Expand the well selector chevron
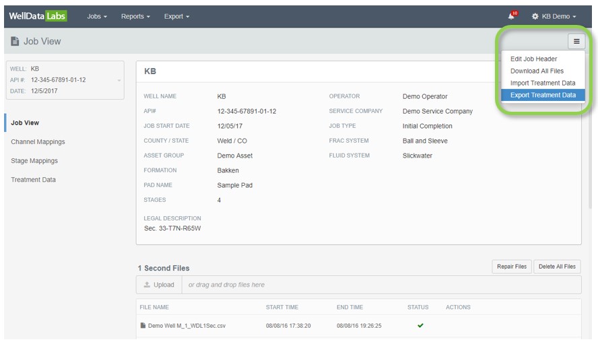This screenshot has width=598, height=344. 119,80
